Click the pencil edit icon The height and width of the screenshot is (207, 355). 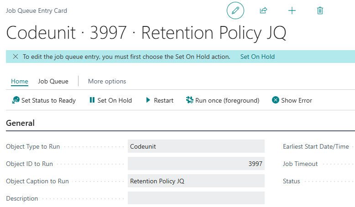tap(235, 10)
